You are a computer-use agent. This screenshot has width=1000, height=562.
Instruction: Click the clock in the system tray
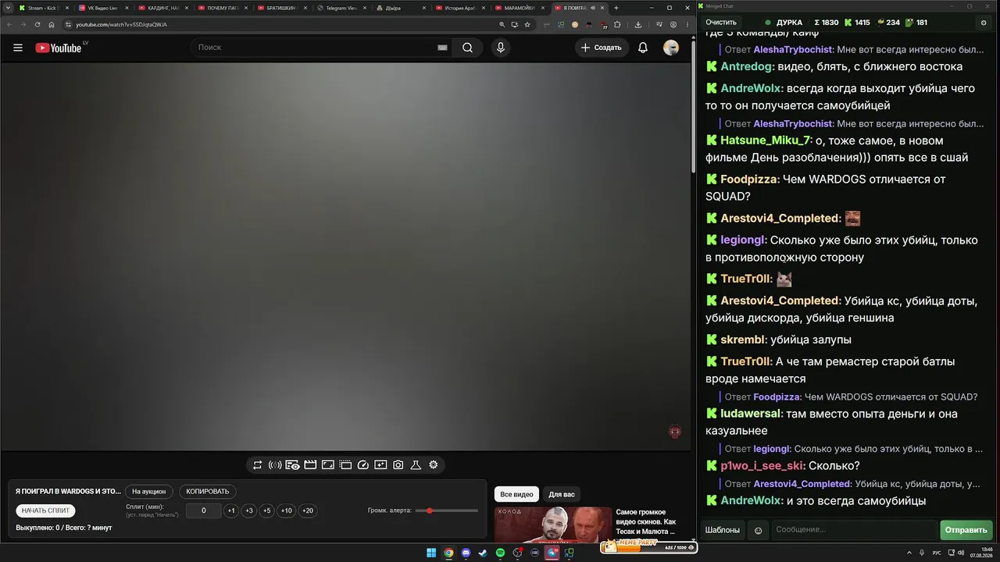tap(981, 553)
